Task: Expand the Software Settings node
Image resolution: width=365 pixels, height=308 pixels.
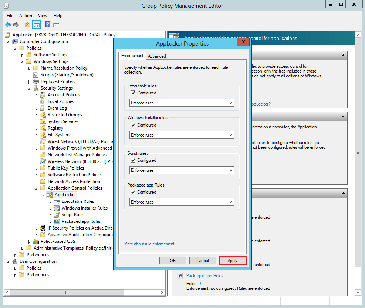Action: click(22, 55)
